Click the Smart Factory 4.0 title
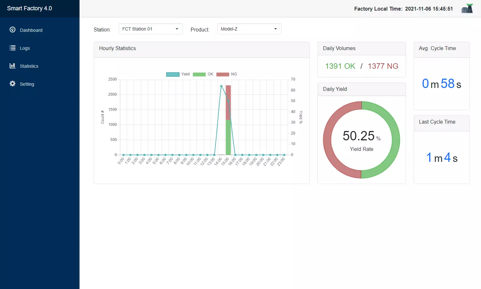481x289 pixels. (x=30, y=8)
